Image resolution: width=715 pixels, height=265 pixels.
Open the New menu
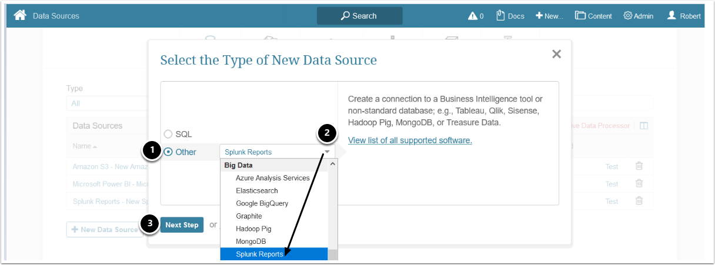point(549,16)
